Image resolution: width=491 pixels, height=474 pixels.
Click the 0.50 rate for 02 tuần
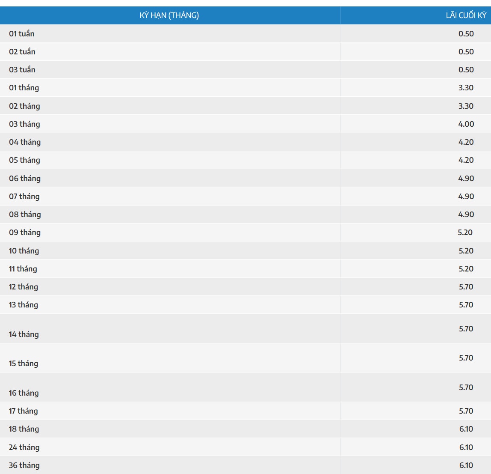tap(466, 52)
